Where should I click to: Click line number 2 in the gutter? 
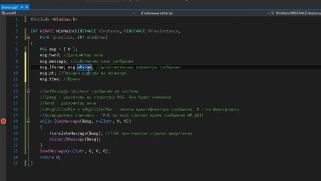point(17,25)
